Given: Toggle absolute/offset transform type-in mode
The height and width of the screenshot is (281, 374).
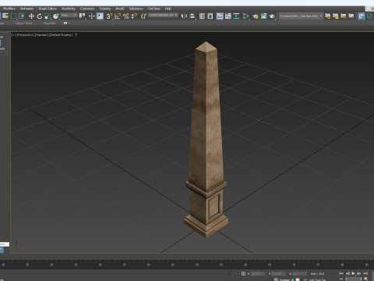Looking at the screenshot, I should click(x=243, y=273).
